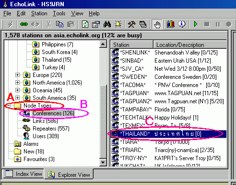Open the File menu
The height and width of the screenshot is (185, 236).
point(7,13)
